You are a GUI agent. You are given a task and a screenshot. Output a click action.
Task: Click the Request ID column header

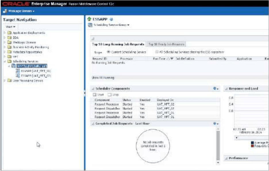tap(99, 59)
